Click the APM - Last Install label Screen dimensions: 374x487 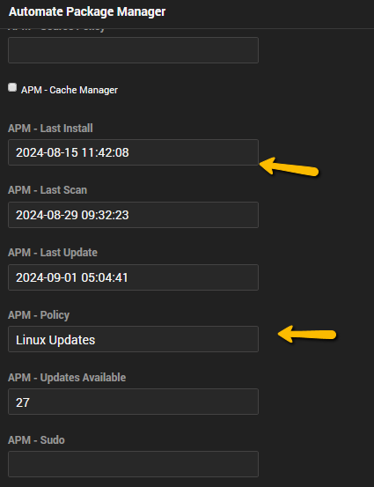point(50,129)
